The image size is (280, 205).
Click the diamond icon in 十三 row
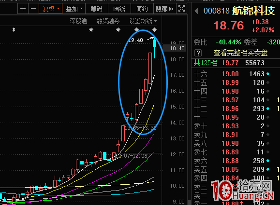click(268, 100)
